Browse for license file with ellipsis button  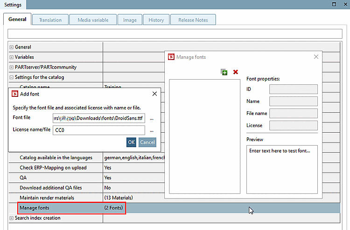[152, 131]
